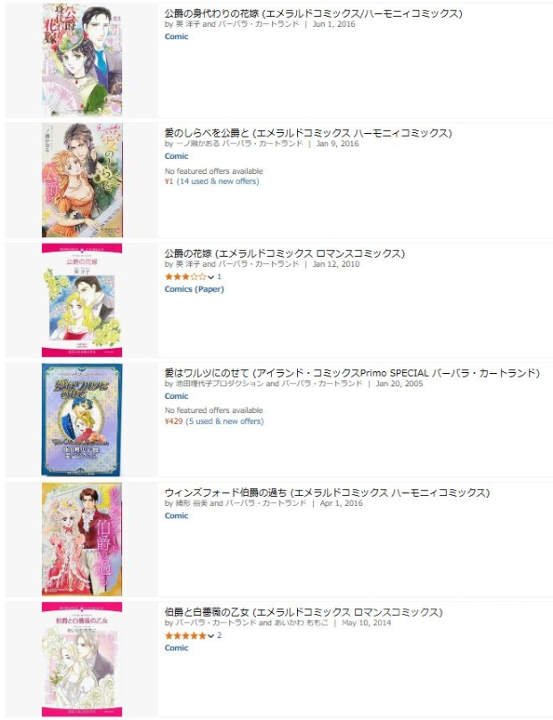The image size is (553, 720).
Task: Open the 伯爵と白薔薇の乙女 cover image
Action: 82,659
